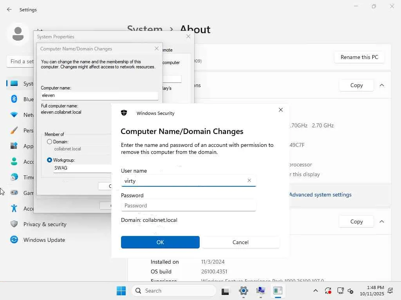Click the Windows Security shield icon

(x=124, y=113)
